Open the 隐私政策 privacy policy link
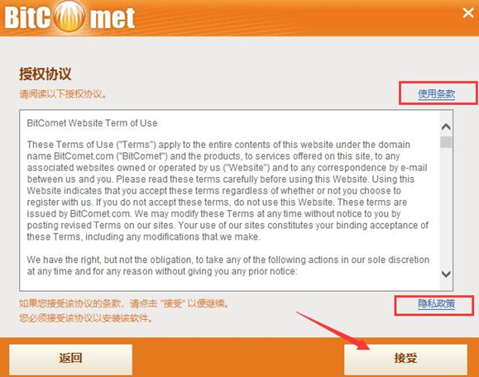Image resolution: width=479 pixels, height=377 pixels. coord(437,303)
